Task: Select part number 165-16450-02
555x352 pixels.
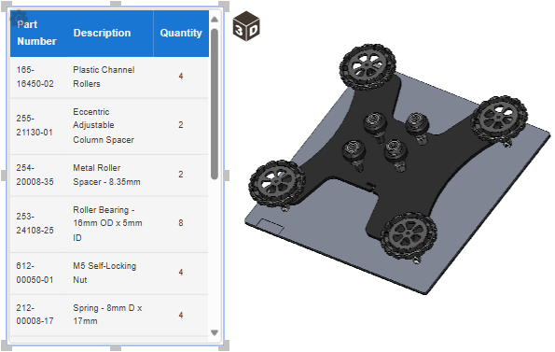Action: click(35, 77)
